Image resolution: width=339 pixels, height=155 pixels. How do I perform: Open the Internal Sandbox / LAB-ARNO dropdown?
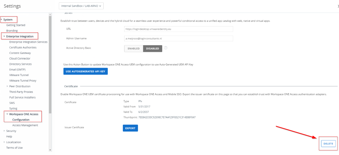81,6
